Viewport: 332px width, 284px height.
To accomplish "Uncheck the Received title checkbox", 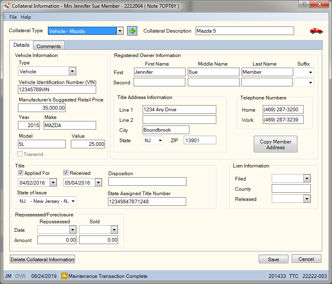I will point(66,173).
